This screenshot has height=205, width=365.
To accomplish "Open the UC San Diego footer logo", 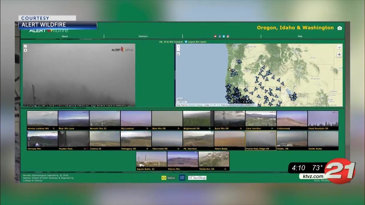I will tap(197, 178).
